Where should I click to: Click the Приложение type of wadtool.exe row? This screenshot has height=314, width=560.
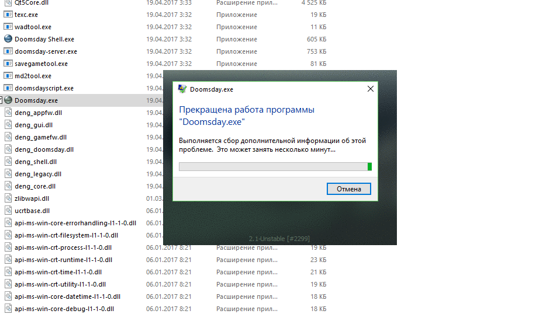coord(236,27)
